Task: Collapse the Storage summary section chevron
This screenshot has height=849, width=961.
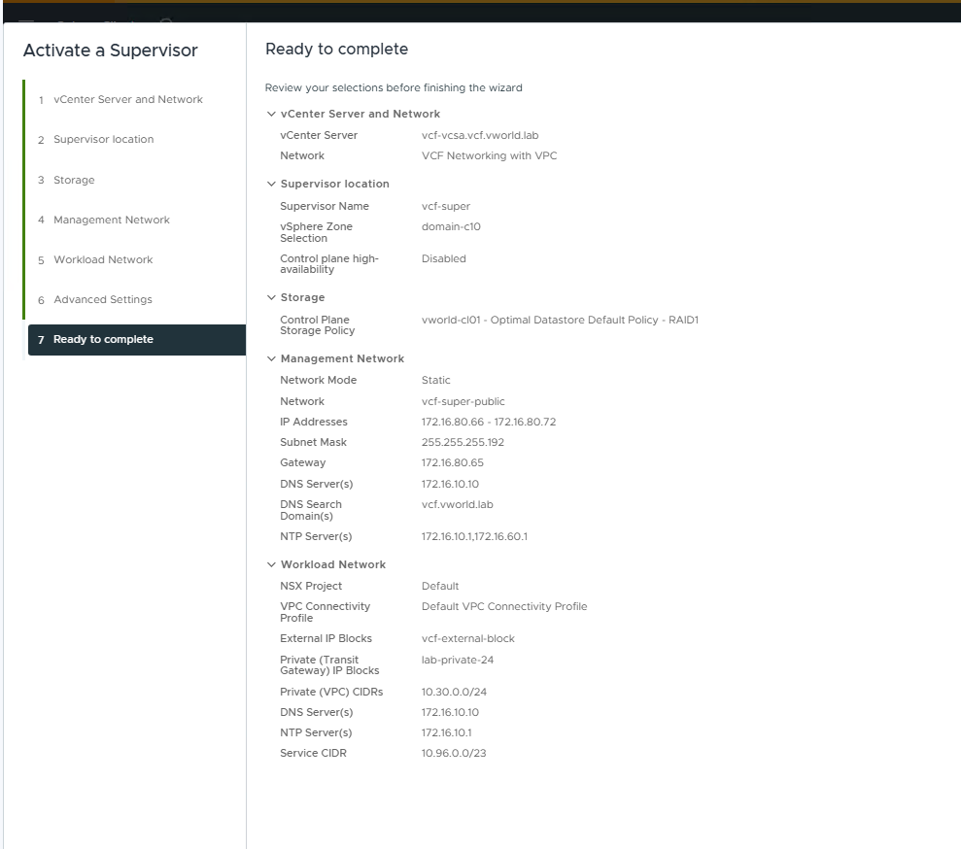Action: tap(271, 298)
